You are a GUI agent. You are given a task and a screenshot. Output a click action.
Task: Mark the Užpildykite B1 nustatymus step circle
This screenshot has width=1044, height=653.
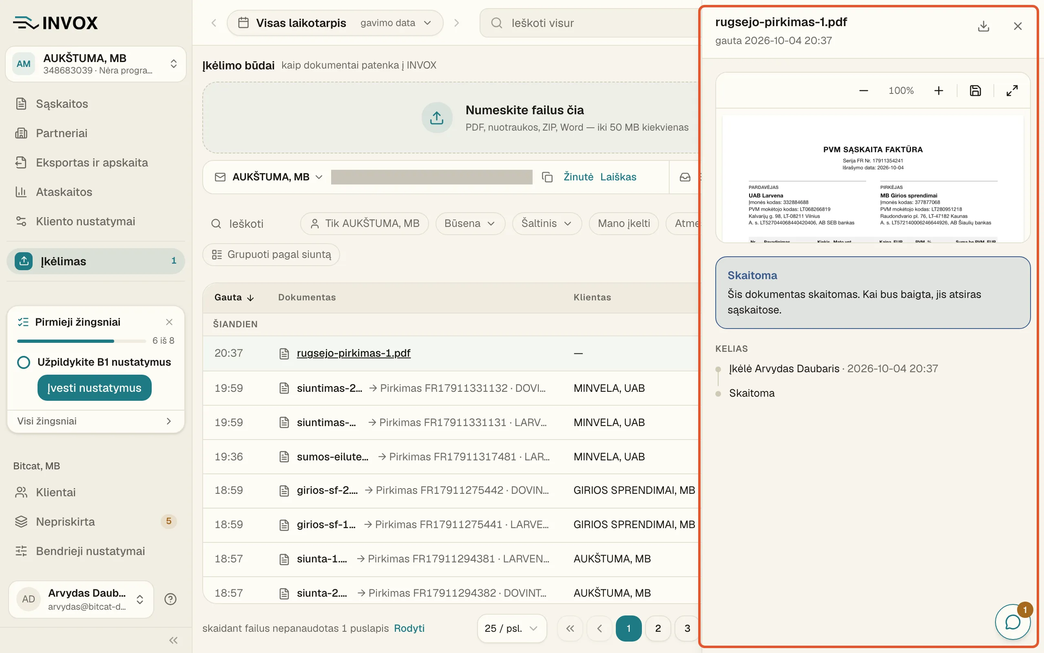[24, 362]
